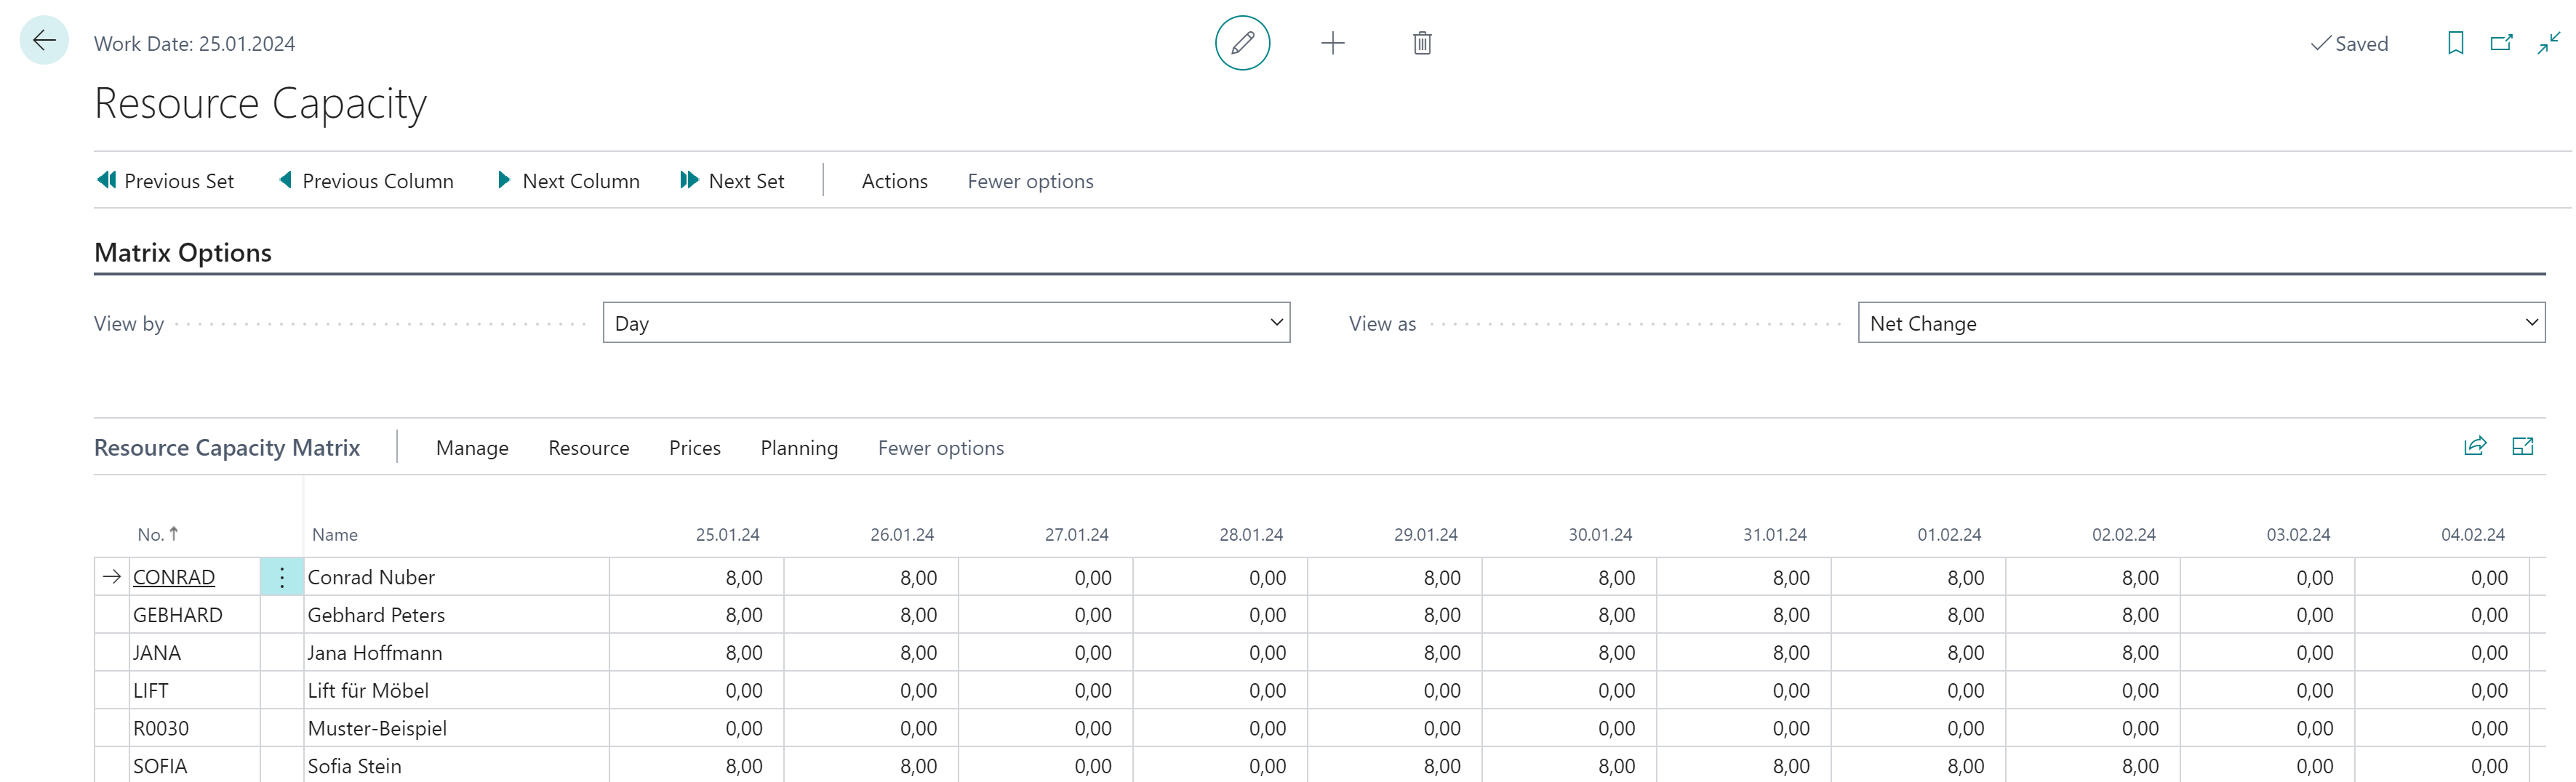Open the View as dropdown
This screenshot has height=782, width=2576.
click(x=2201, y=323)
